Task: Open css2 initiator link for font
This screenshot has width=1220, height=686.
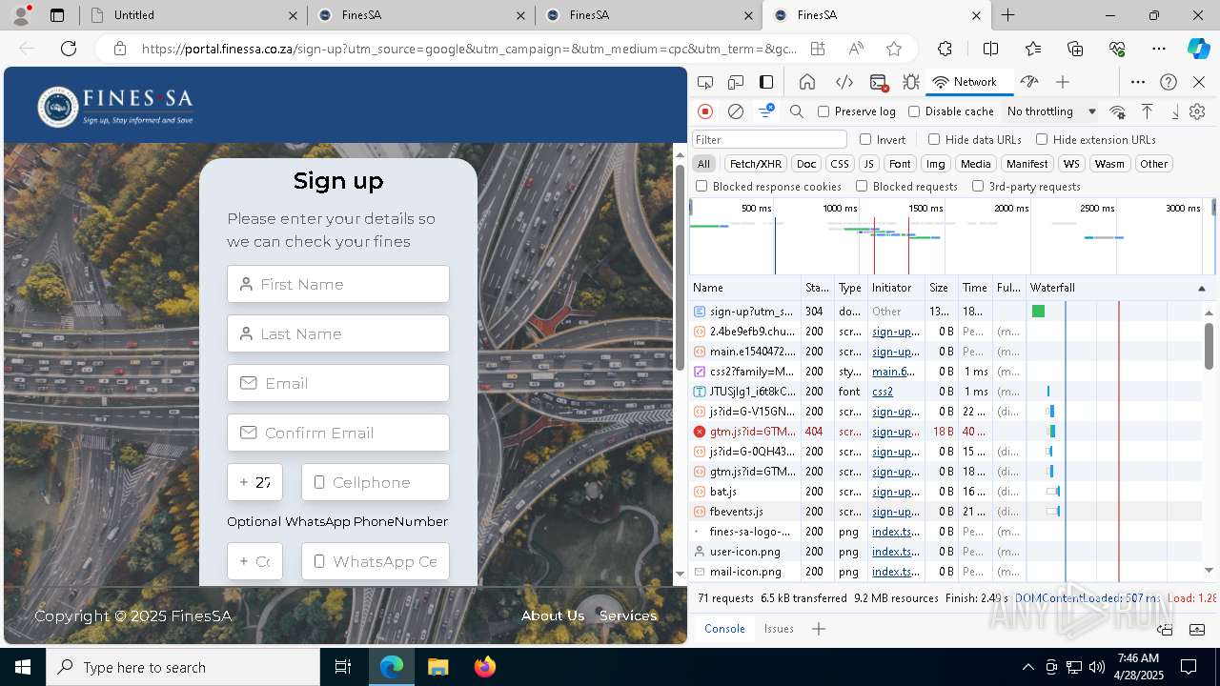Action: (x=883, y=392)
